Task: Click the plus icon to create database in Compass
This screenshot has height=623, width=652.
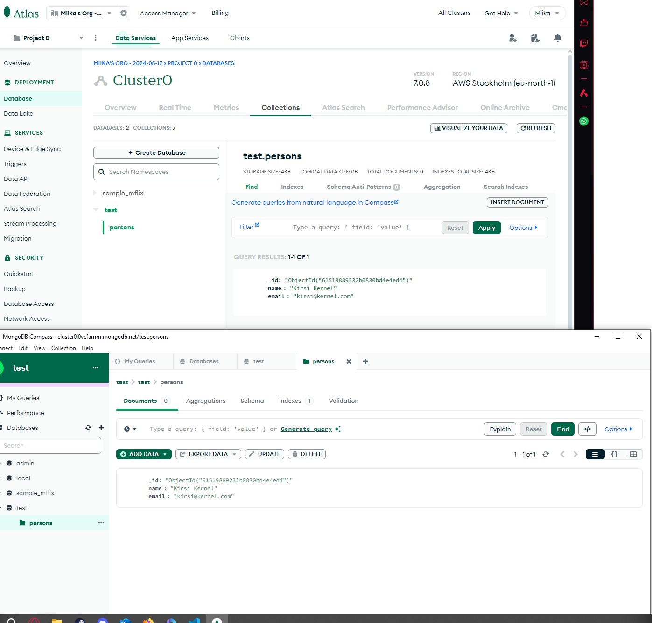Action: pyautogui.click(x=101, y=428)
